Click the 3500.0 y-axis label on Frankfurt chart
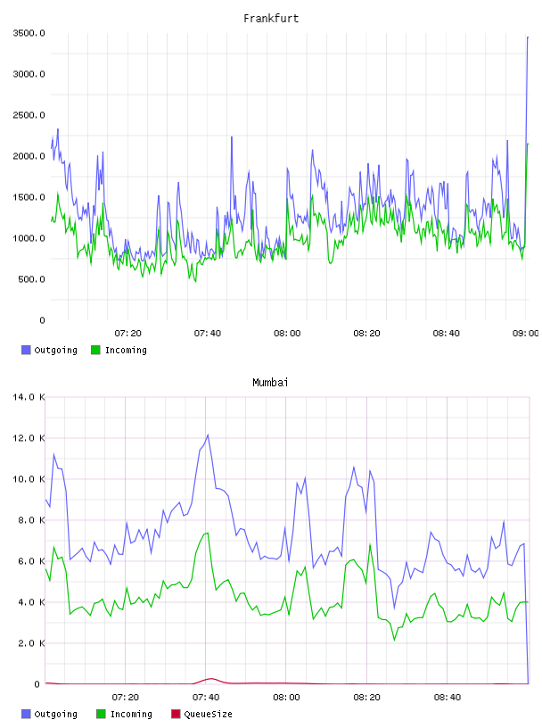The height and width of the screenshot is (728, 542). pos(29,33)
